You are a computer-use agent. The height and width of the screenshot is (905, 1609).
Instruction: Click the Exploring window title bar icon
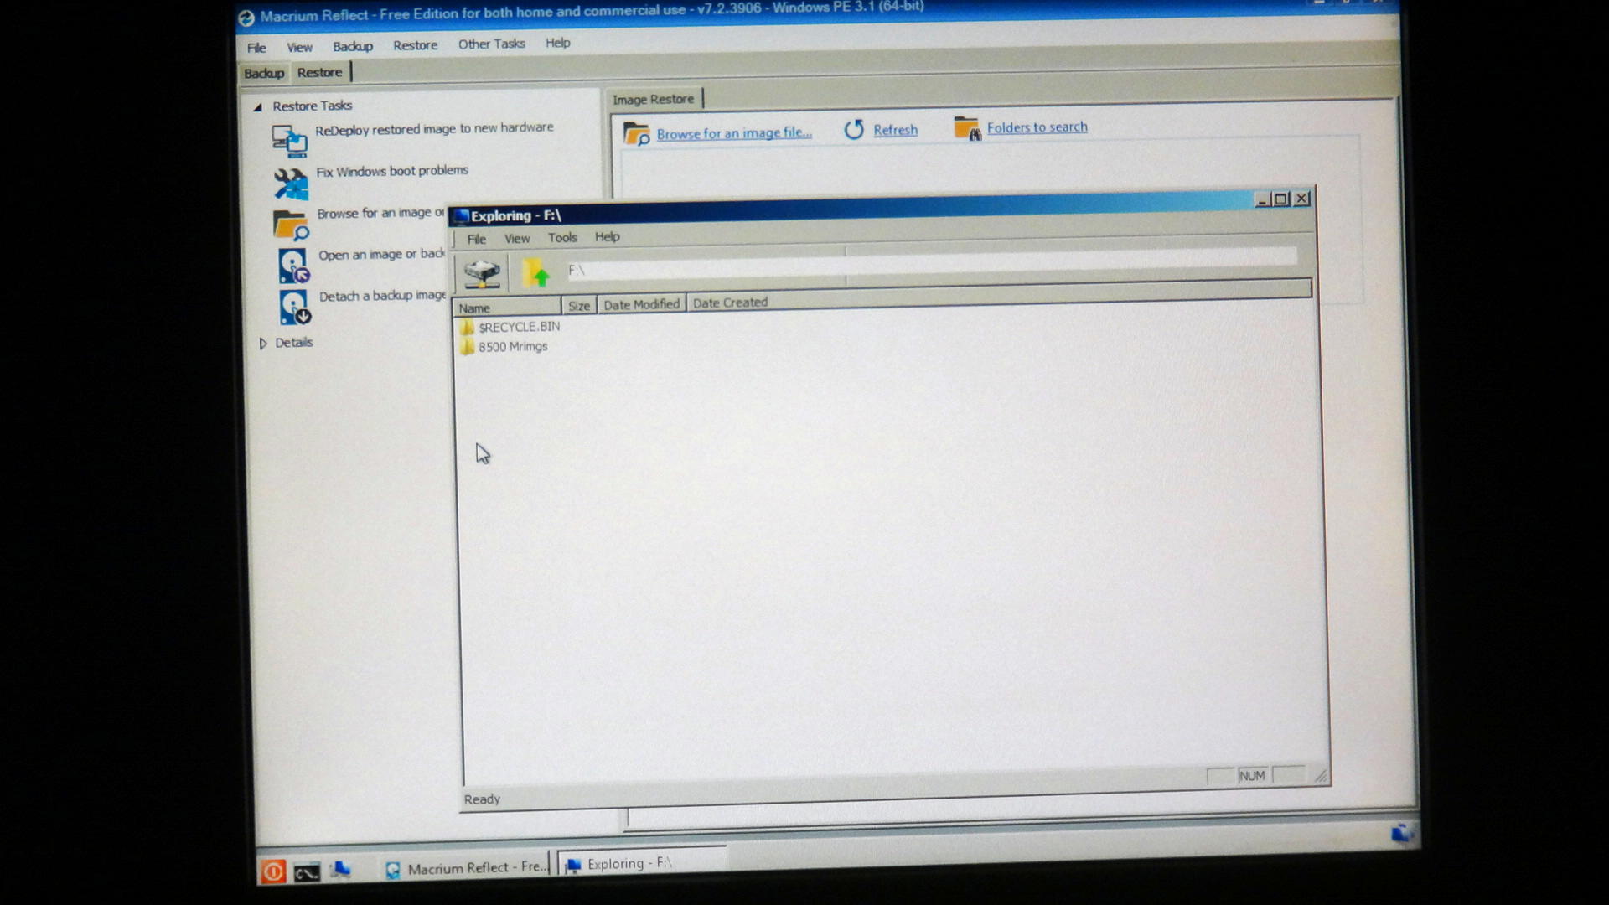[x=461, y=217]
